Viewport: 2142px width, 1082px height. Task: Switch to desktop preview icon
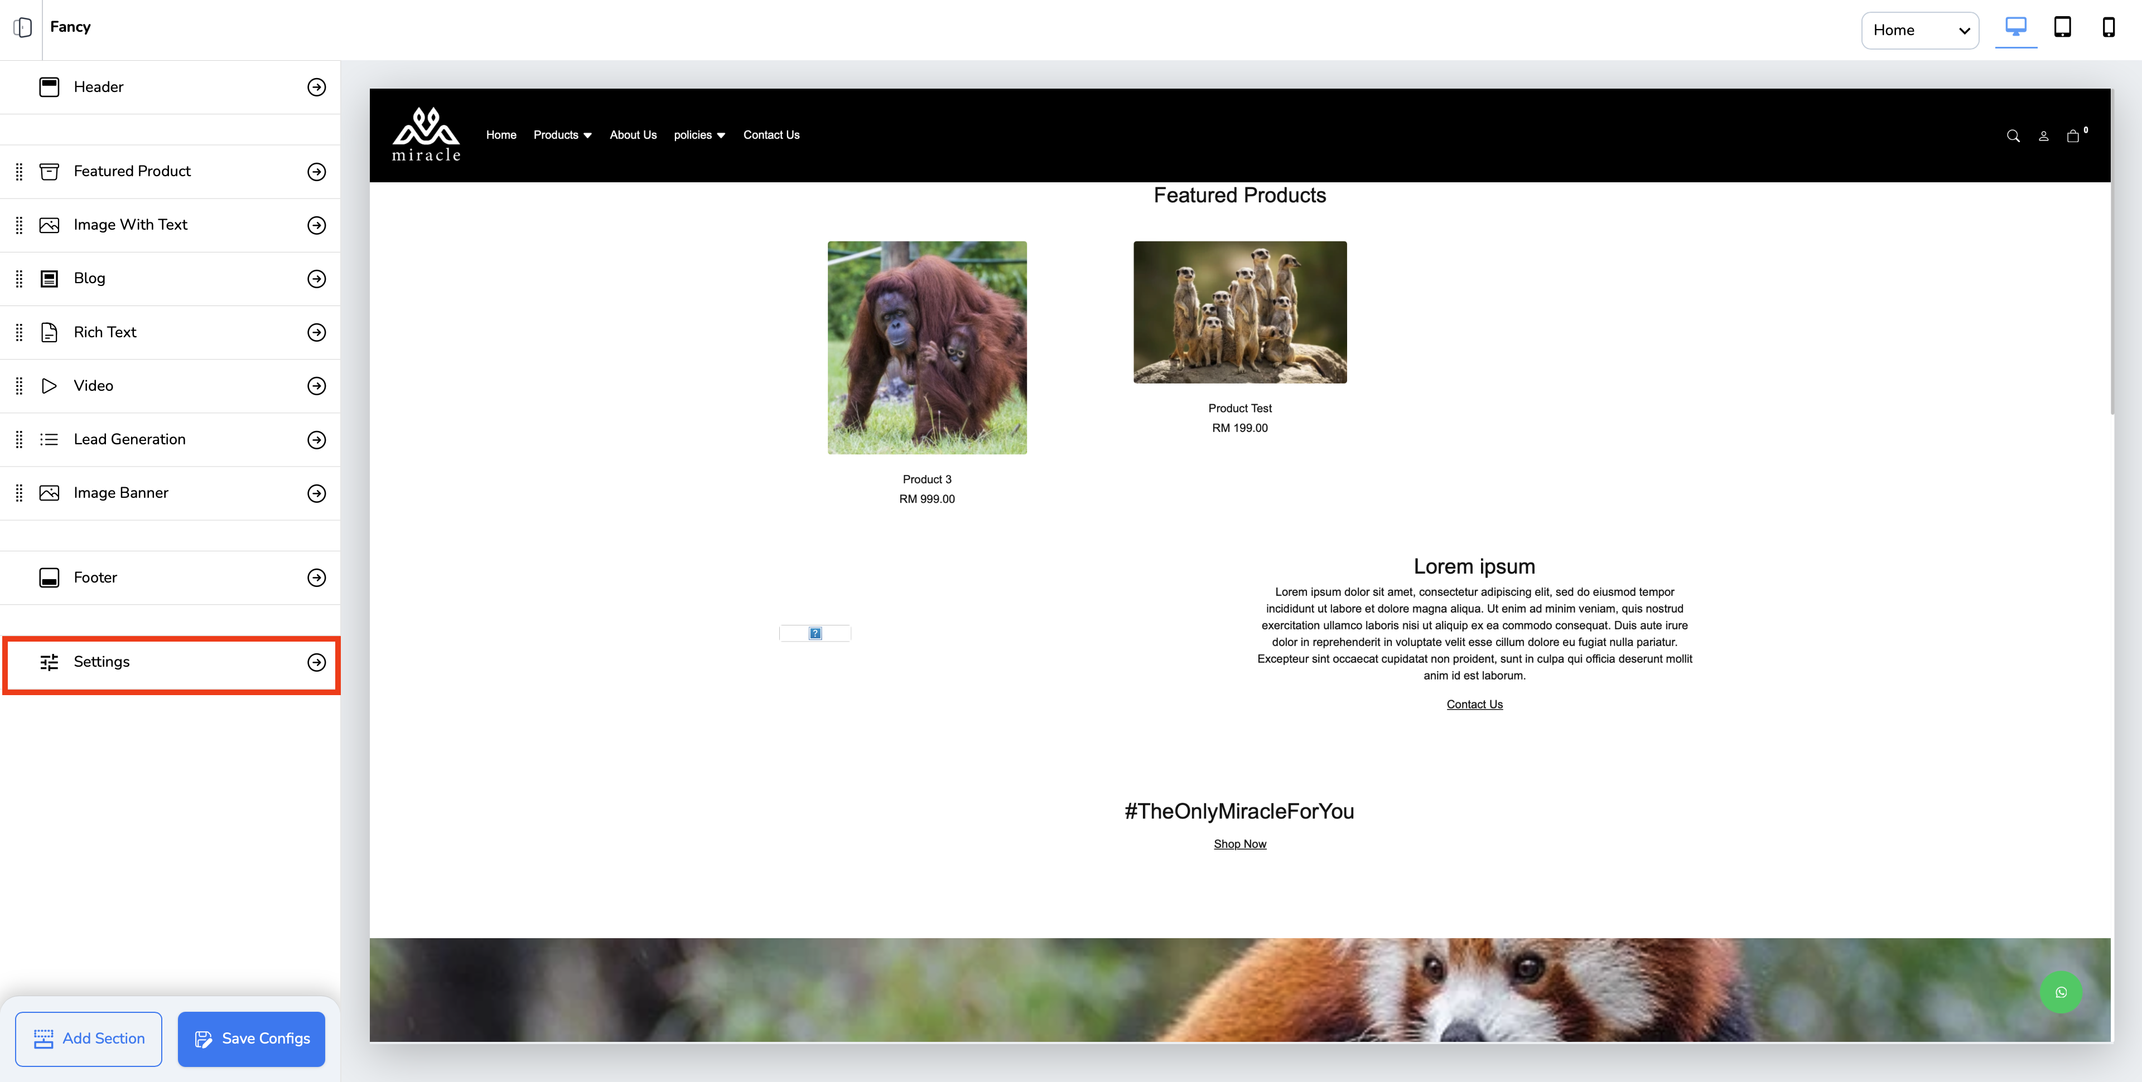click(2015, 27)
